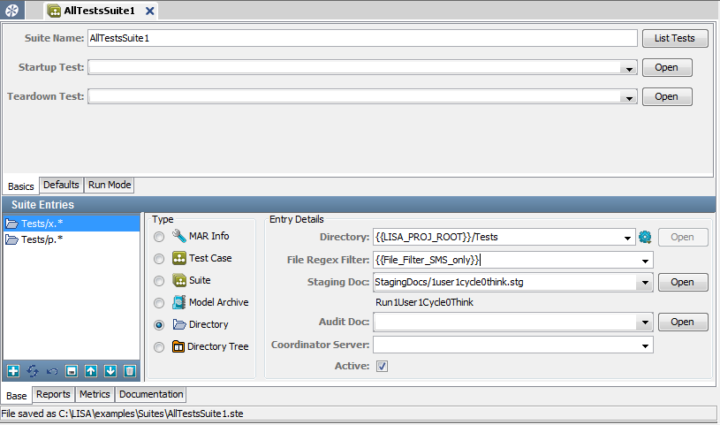This screenshot has height=425, width=720.
Task: Click the folder icon of the Tests/x.* entry
Action: (12, 224)
